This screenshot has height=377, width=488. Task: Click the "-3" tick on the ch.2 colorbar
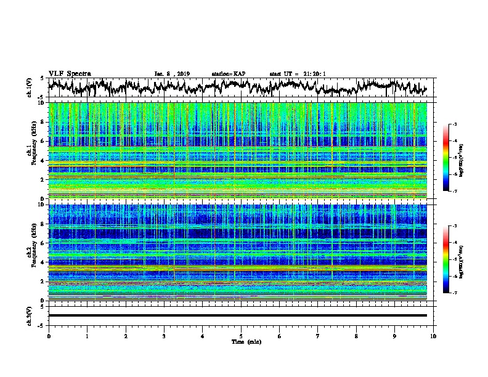[x=455, y=226]
